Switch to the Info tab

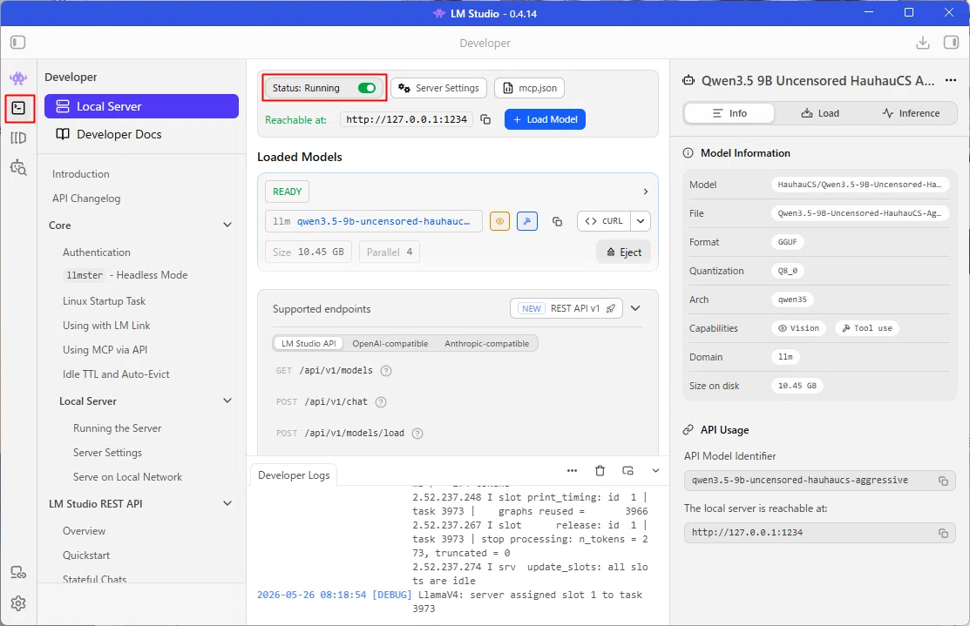click(729, 113)
